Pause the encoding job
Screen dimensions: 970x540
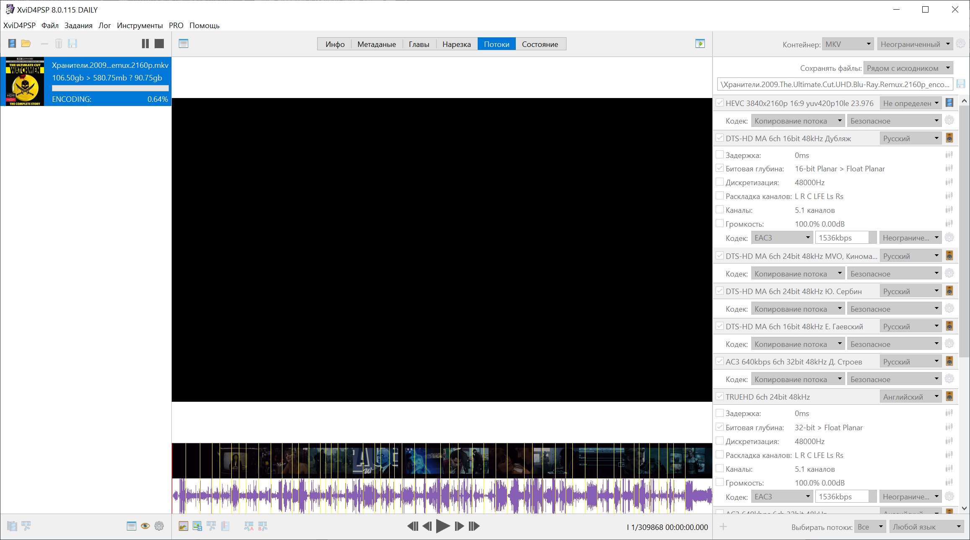pos(145,44)
